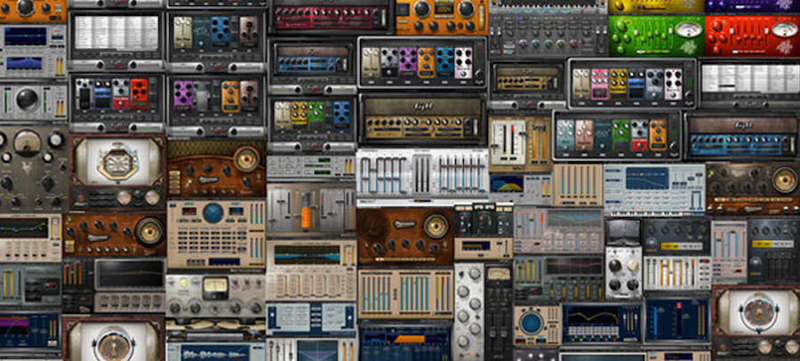Click the bright red stompbox pedal

point(139,93)
